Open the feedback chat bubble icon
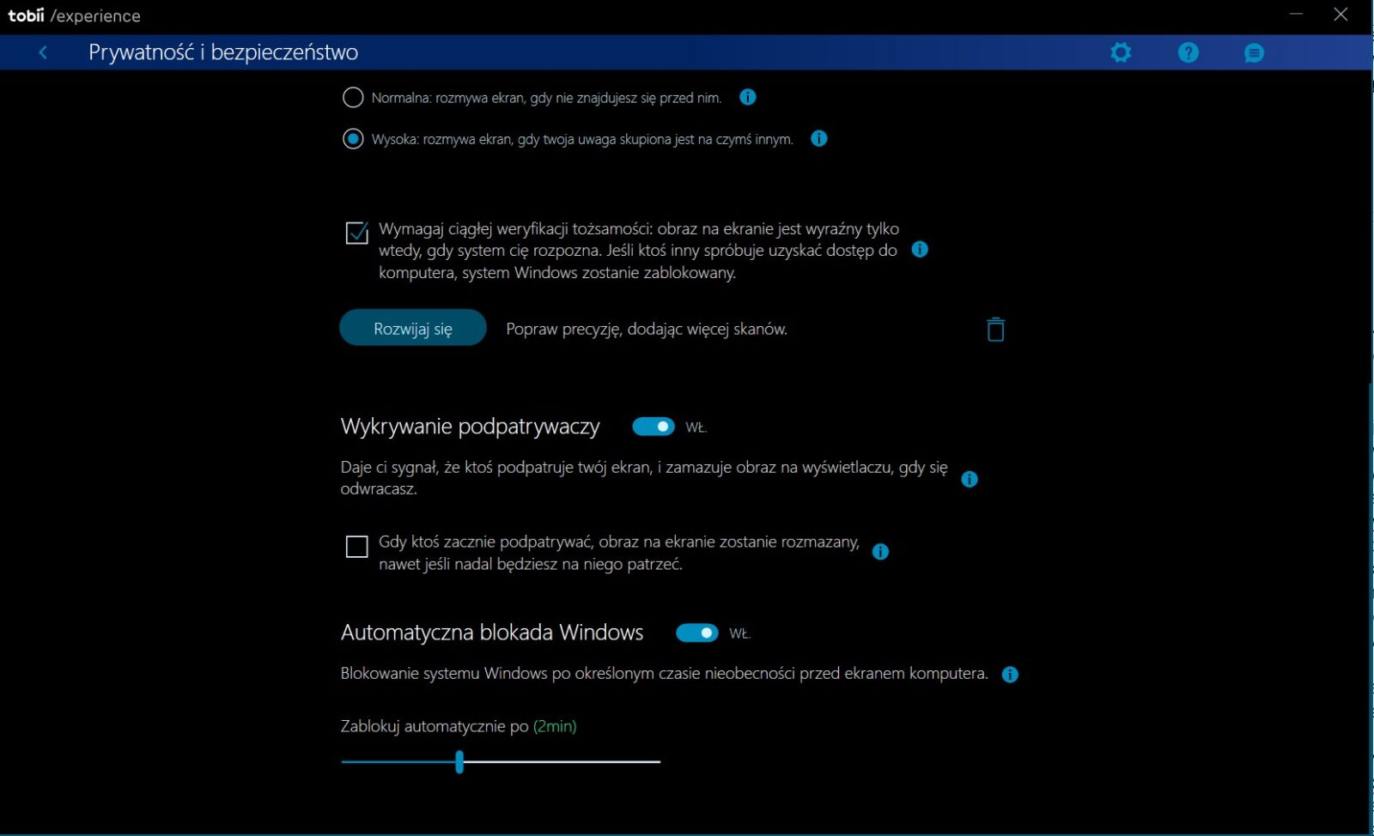Viewport: 1374px width, 836px height. tap(1254, 53)
